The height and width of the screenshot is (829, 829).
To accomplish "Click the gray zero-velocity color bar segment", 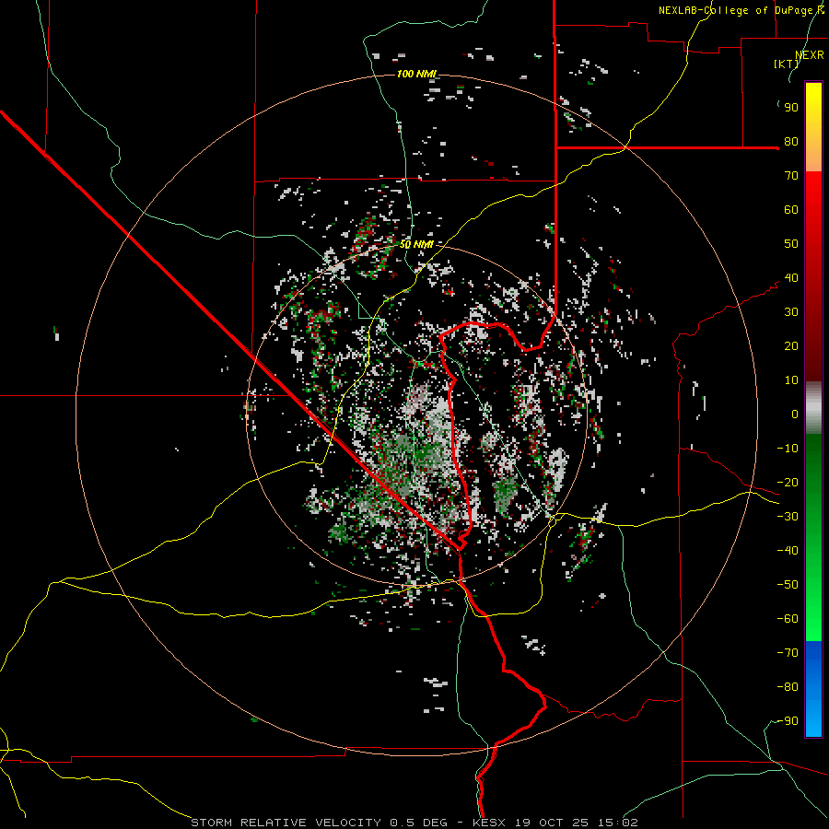I will click(813, 407).
